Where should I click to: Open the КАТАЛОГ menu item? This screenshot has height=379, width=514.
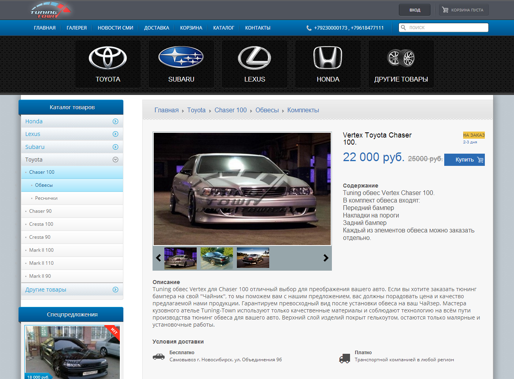coord(223,28)
